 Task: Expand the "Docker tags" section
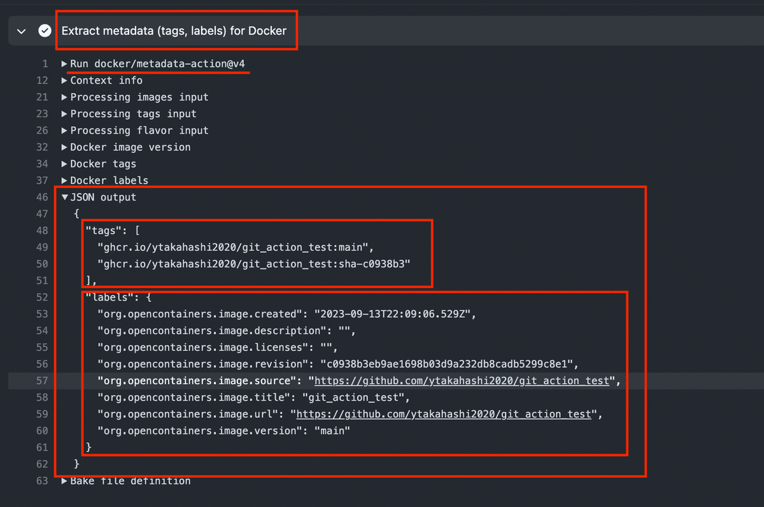coord(66,164)
